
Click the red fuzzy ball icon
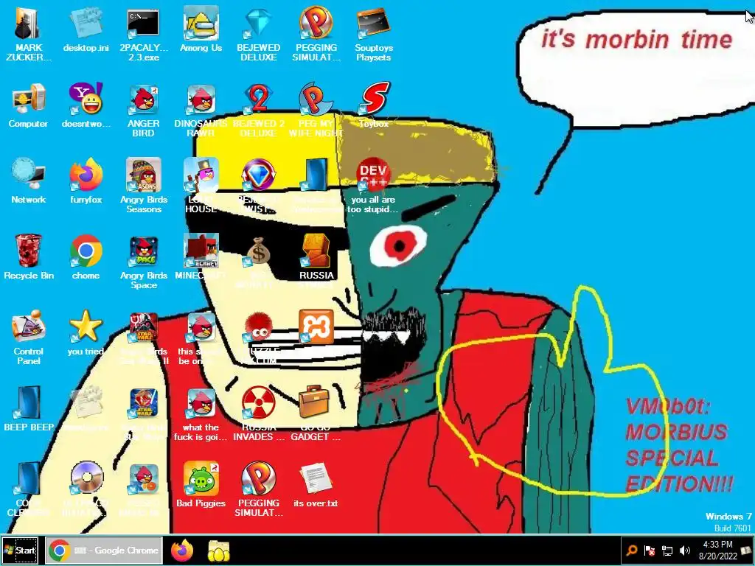coord(258,327)
